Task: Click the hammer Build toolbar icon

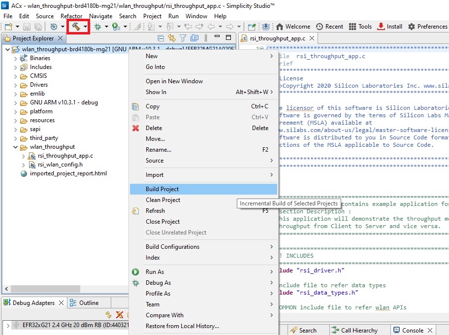Action: pos(75,27)
